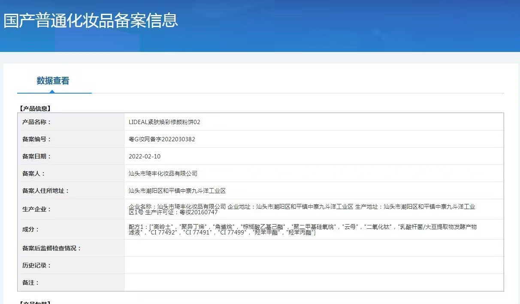Click the 备注 label cell

[x=71, y=283]
